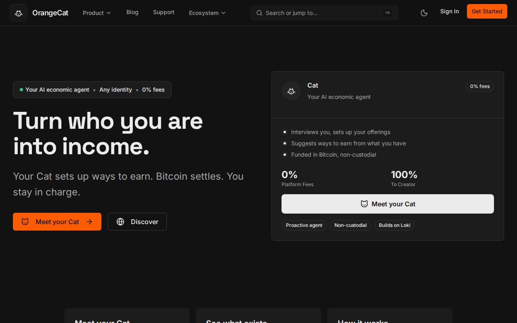This screenshot has width=517, height=323.
Task: Click 'Your AI economic agent' subtitle in the card
Action: click(x=339, y=97)
